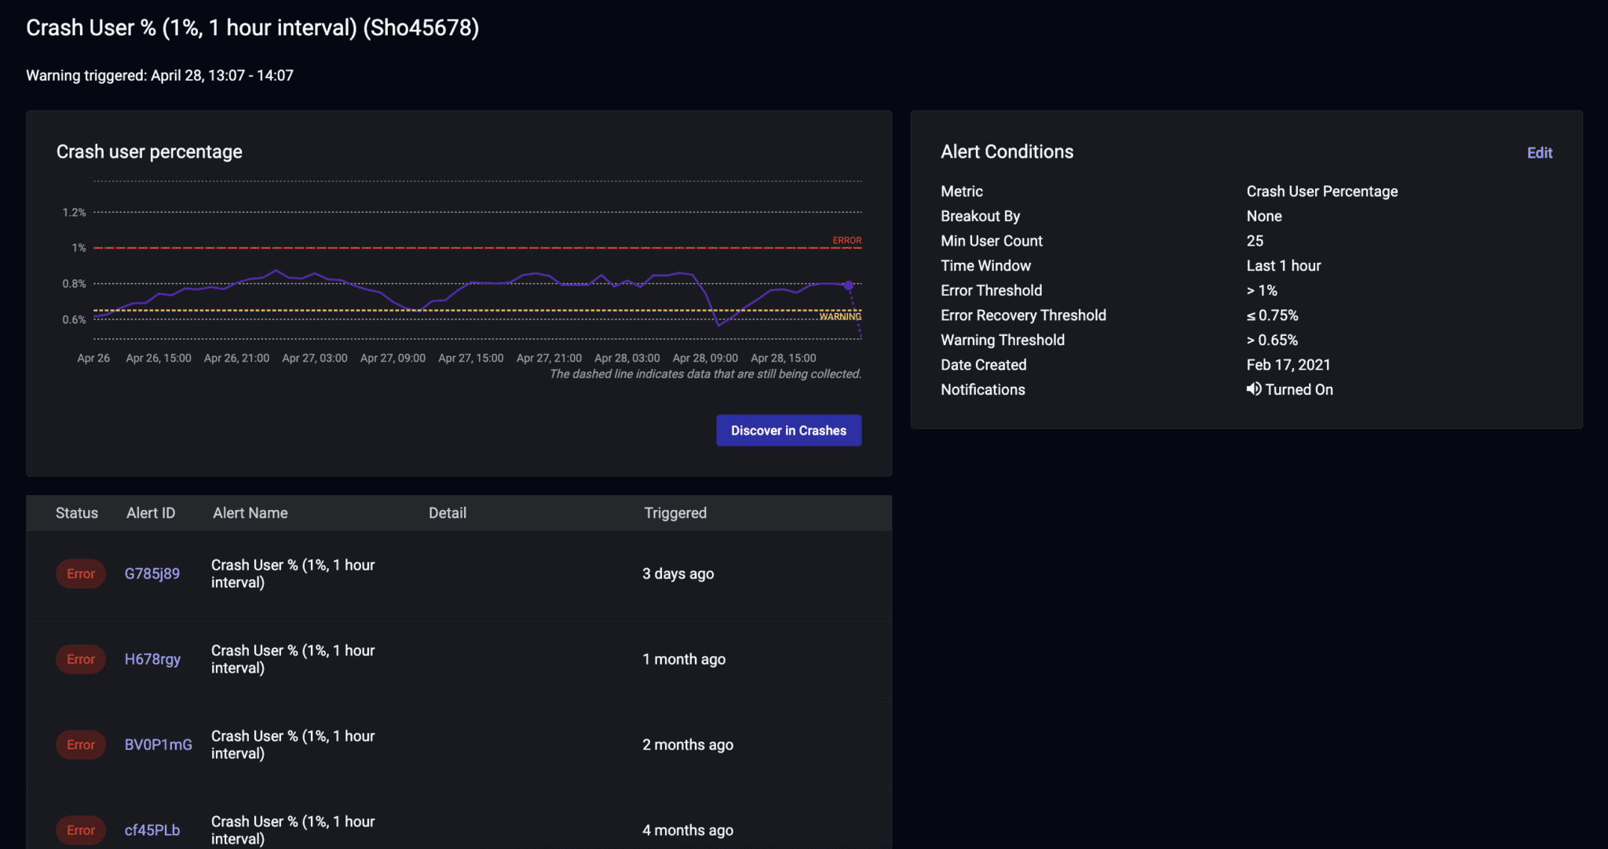The height and width of the screenshot is (849, 1608).
Task: Click the ERROR threshold line label
Action: pyautogui.click(x=846, y=240)
